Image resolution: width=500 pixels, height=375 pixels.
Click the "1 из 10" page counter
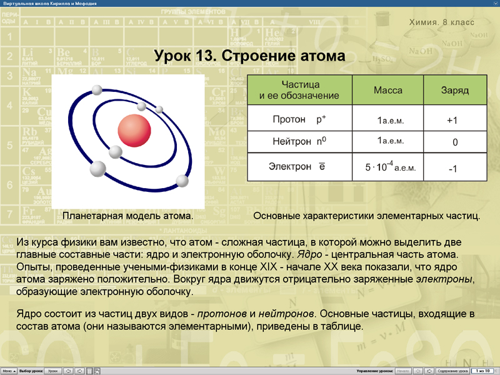click(482, 371)
